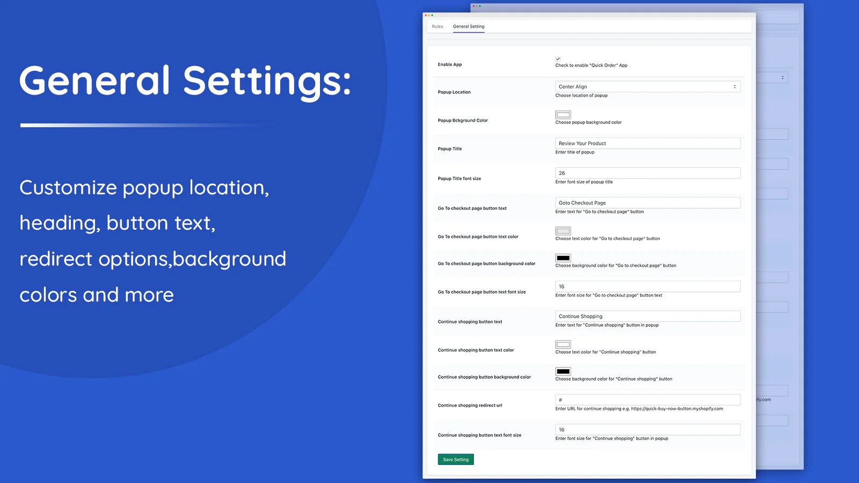Viewport: 859px width, 483px height.
Task: Toggle the Enable App checkbox
Action: pos(558,58)
